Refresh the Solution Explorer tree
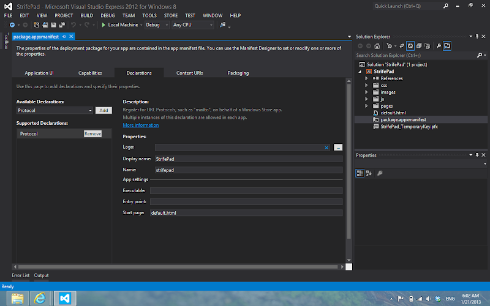This screenshot has width=490, height=306. 410,47
